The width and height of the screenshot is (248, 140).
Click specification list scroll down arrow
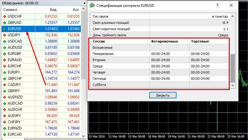click(x=233, y=85)
